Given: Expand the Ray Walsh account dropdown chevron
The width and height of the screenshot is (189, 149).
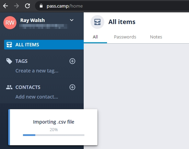Looking at the screenshot, I should [72, 20].
